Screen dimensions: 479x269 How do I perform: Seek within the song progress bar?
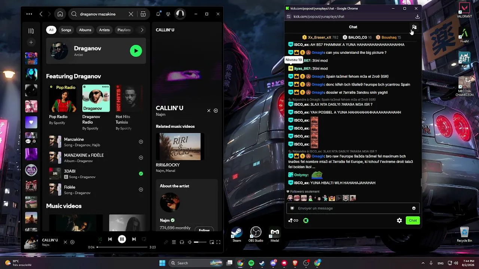(x=122, y=247)
